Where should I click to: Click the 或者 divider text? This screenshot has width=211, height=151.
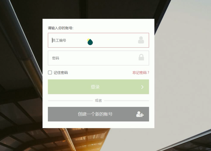click(x=98, y=100)
